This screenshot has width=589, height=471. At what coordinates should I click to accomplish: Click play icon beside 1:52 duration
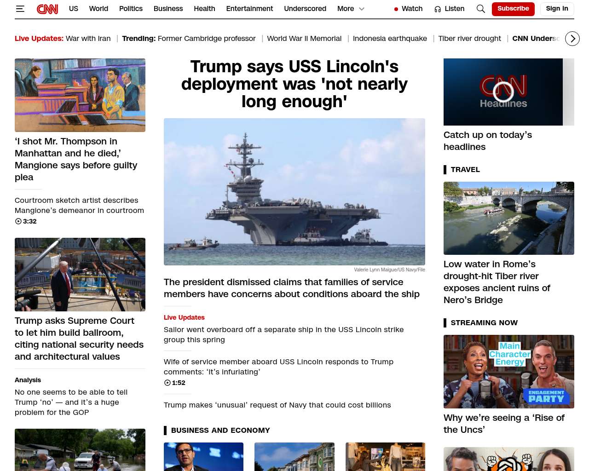point(167,383)
